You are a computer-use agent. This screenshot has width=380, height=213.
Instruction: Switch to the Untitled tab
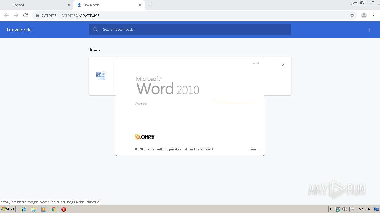37,5
